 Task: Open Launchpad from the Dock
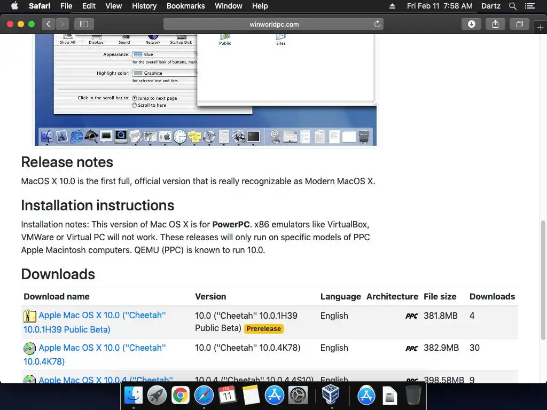click(157, 396)
